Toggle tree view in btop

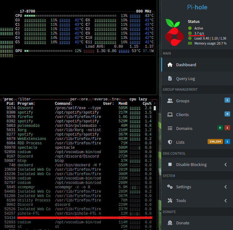(116, 99)
